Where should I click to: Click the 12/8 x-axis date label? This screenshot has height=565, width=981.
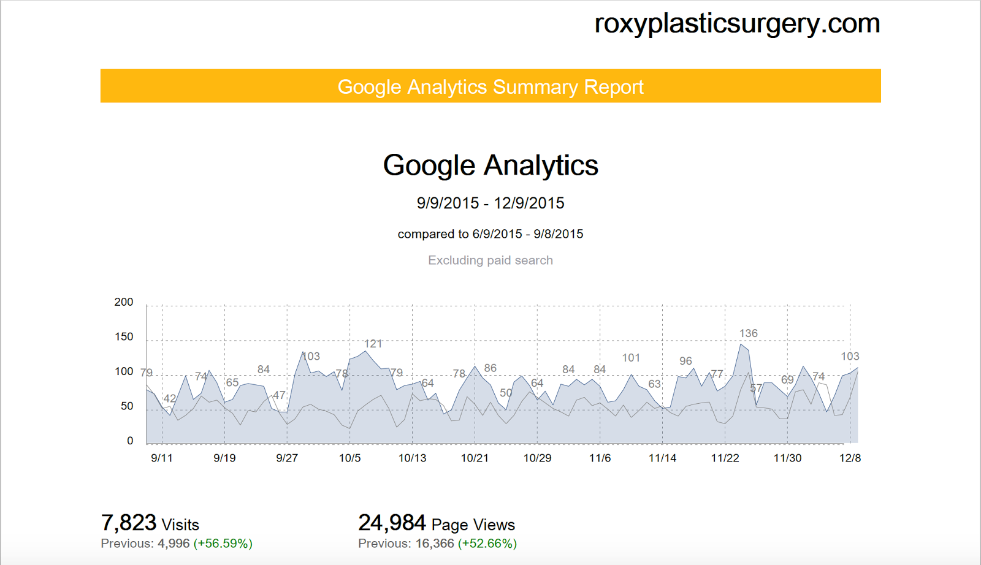tap(850, 458)
